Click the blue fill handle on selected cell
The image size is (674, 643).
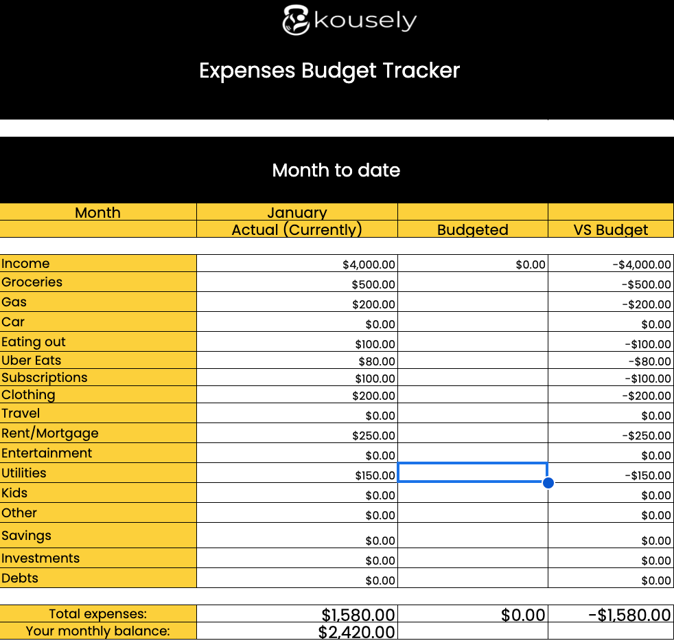548,483
